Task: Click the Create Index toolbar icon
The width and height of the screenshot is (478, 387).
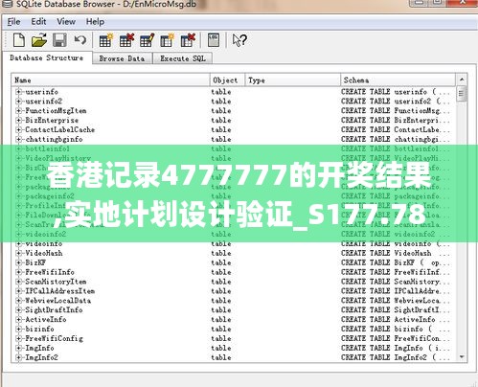Action: tap(167, 40)
